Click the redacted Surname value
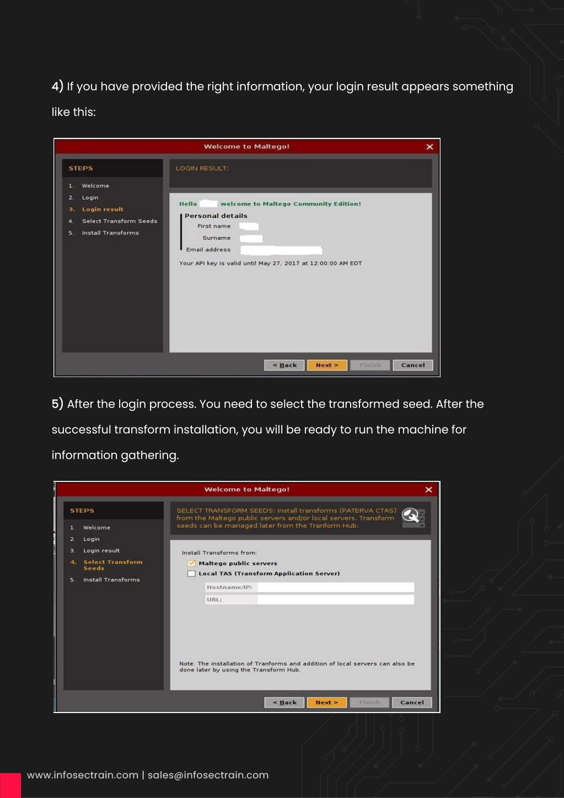Screen dimensions: 564x798 tap(251, 238)
